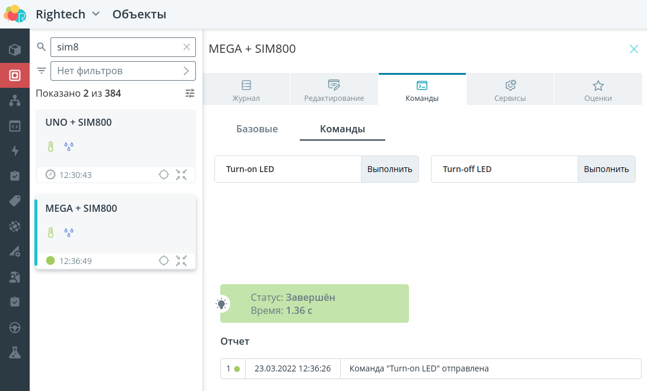
Task: Expand the Rightech project dropdown
Action: (96, 14)
